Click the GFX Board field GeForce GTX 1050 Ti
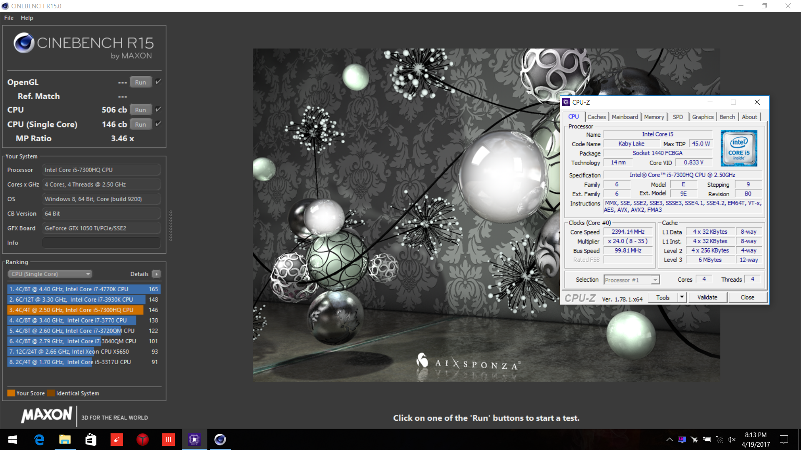Image resolution: width=801 pixels, height=450 pixels. tap(101, 228)
